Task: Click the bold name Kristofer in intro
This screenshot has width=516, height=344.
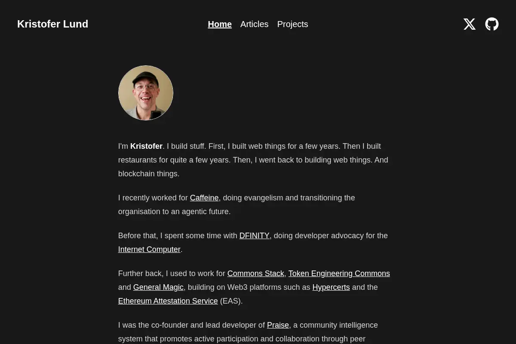Action: [x=146, y=146]
